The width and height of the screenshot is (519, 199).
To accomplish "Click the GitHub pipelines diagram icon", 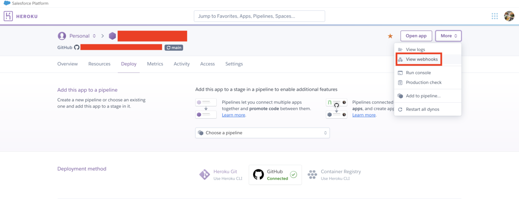I will point(336,108).
